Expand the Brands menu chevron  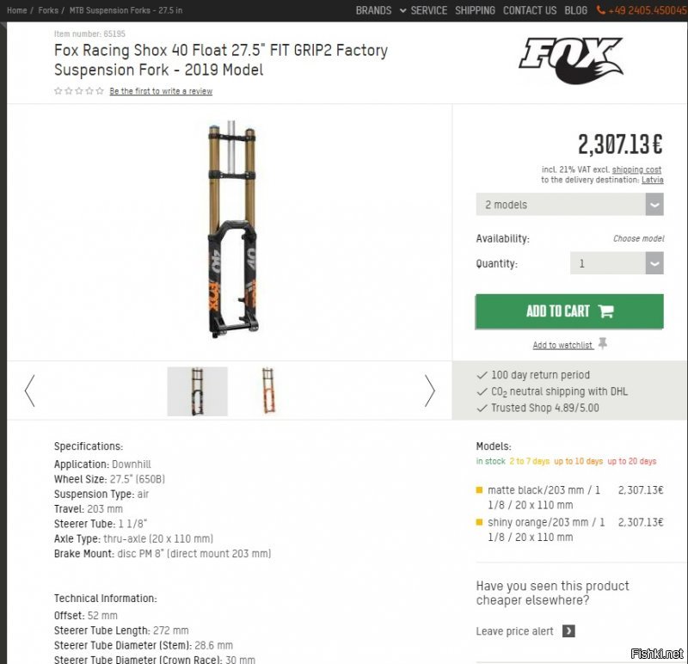click(x=402, y=10)
